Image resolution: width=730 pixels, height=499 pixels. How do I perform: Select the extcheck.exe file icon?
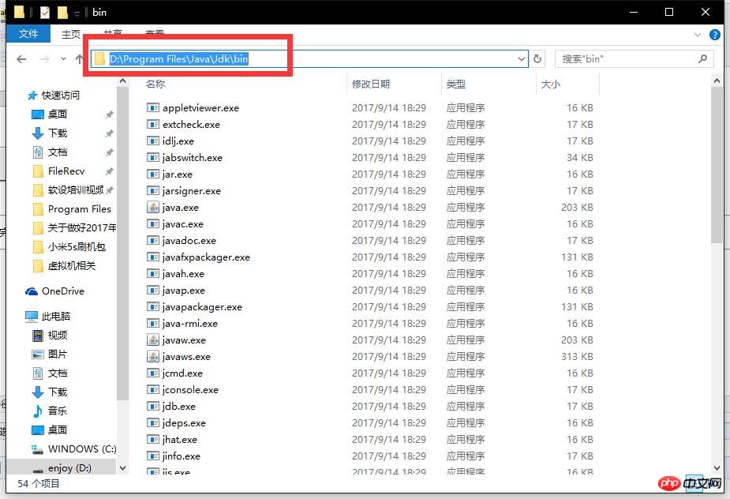tap(152, 125)
